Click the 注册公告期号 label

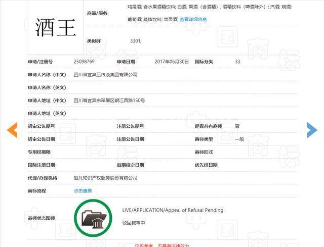(130, 126)
